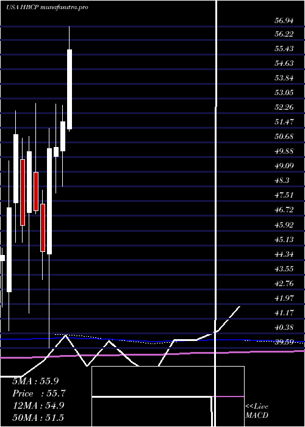The width and height of the screenshot is (305, 427).
Task: Click the 49.09 price axis label
Action: click(x=284, y=165)
